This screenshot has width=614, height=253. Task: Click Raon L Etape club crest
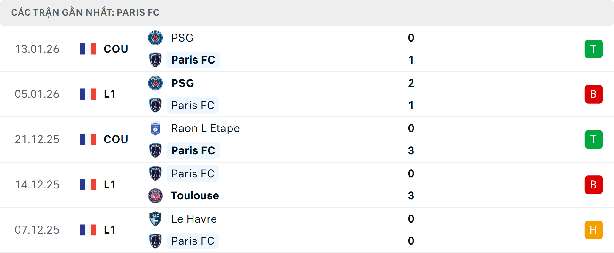point(155,128)
